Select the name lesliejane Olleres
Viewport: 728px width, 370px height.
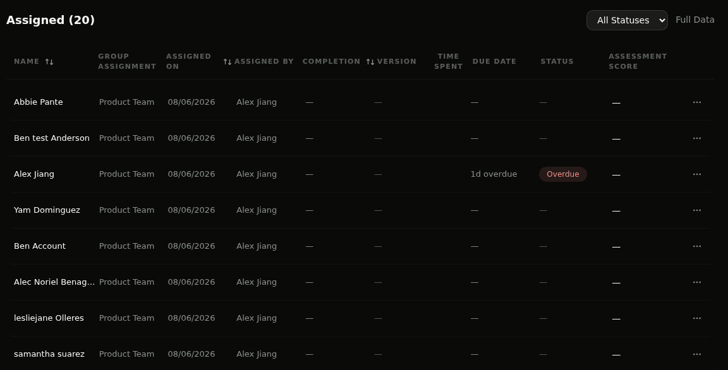click(49, 318)
